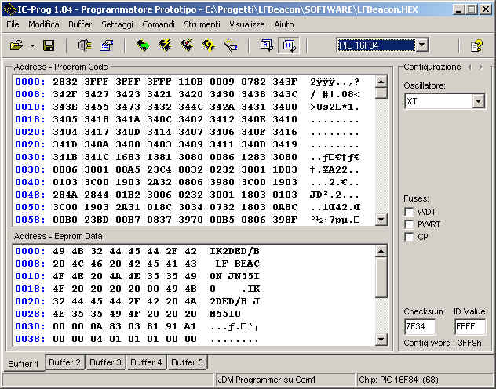
Task: Toggle the PWRT fuse checkbox
Action: pos(409,224)
